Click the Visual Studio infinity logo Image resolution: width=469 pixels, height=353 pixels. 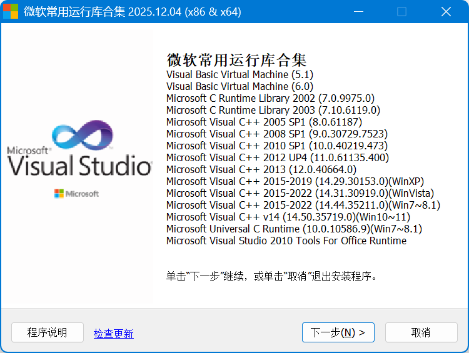[x=82, y=137]
